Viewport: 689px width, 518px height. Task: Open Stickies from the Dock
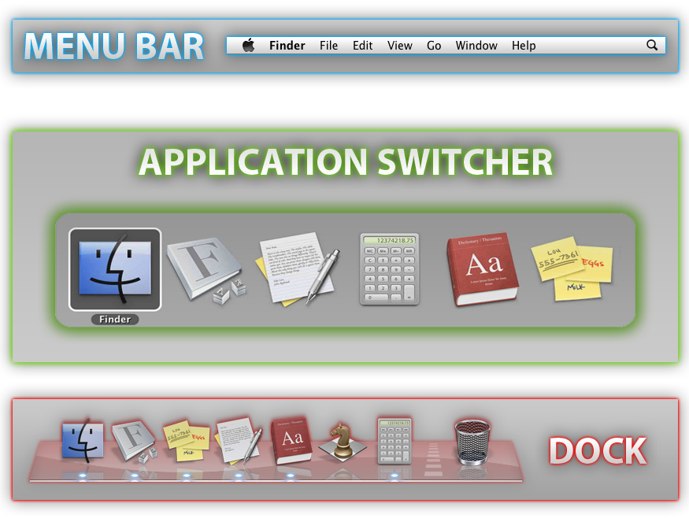tap(187, 441)
